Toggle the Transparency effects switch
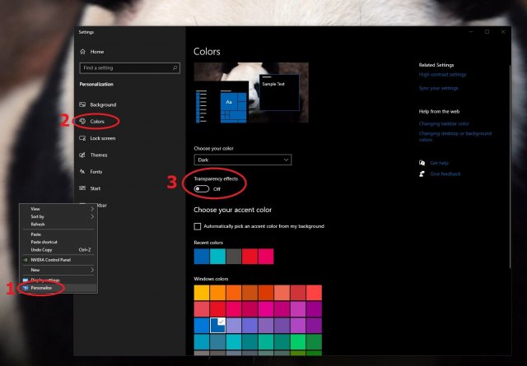 (202, 188)
